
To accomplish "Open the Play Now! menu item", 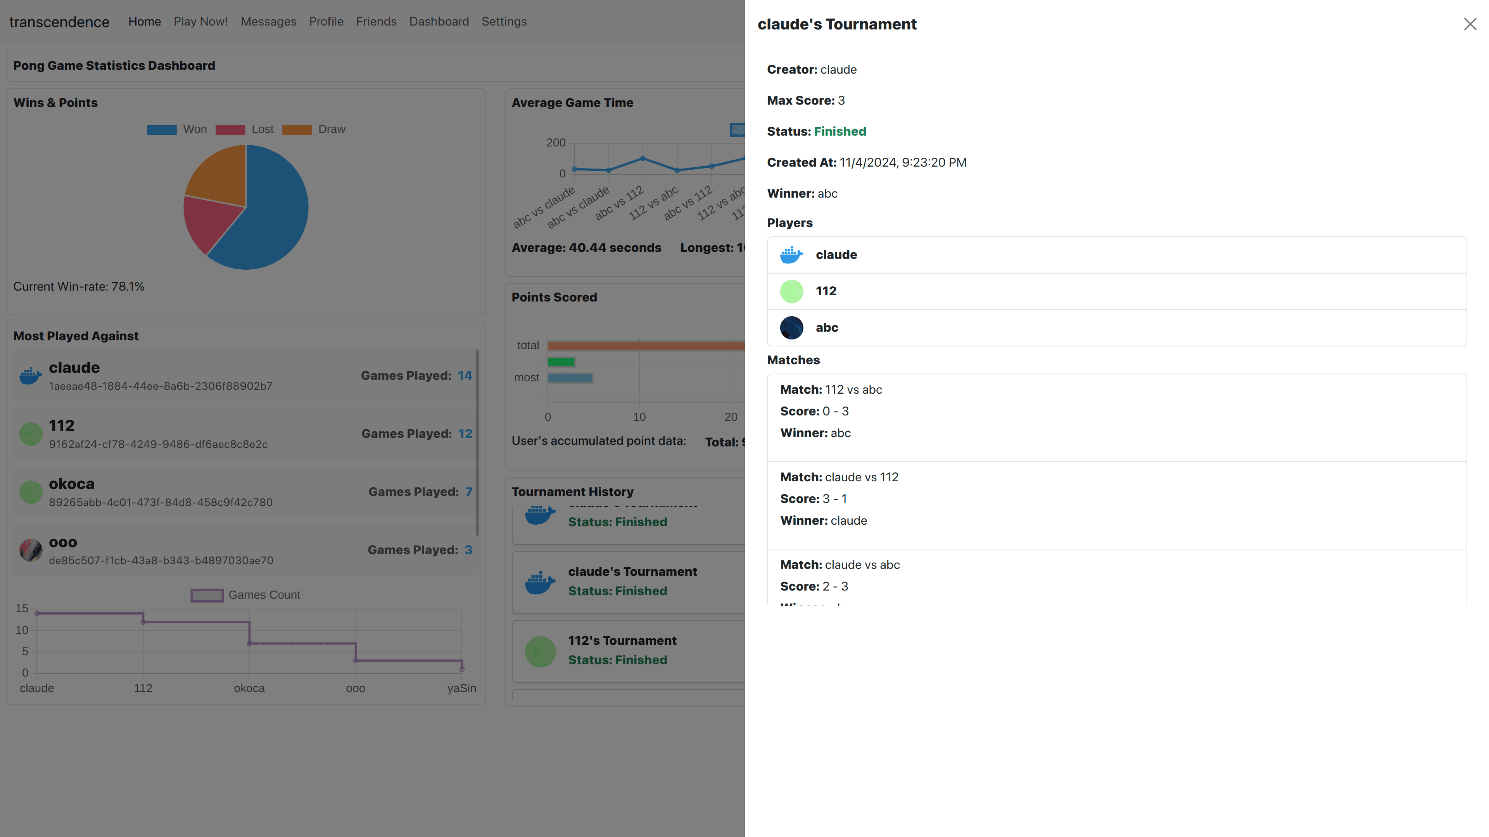I will [x=200, y=21].
